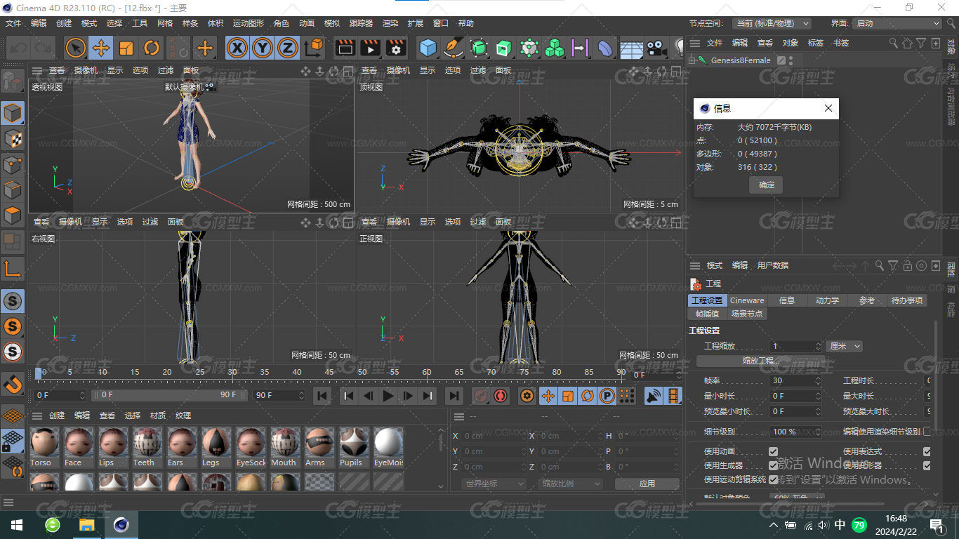Click the Floor grid environment icon
Image resolution: width=959 pixels, height=539 pixels.
coord(631,48)
